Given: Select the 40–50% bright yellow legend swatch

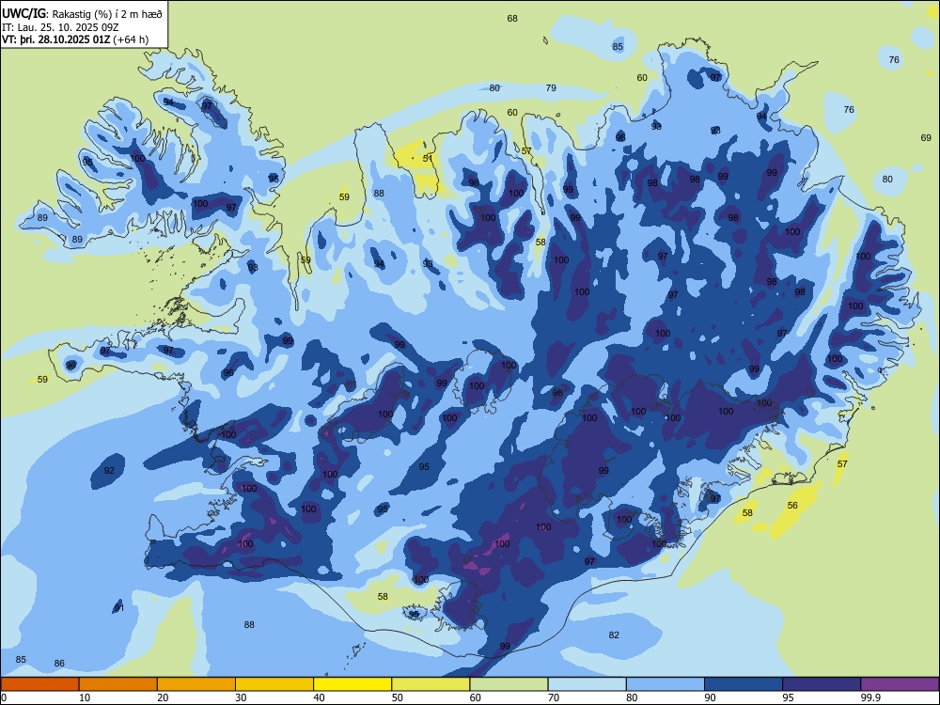Looking at the screenshot, I should point(352,684).
